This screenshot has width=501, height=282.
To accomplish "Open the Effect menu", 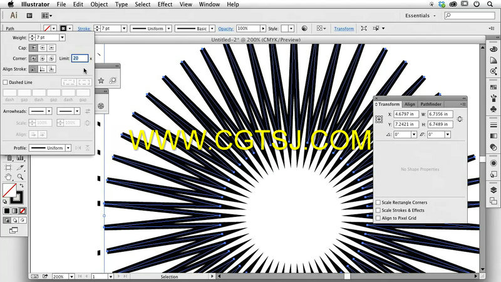I will click(x=165, y=4).
